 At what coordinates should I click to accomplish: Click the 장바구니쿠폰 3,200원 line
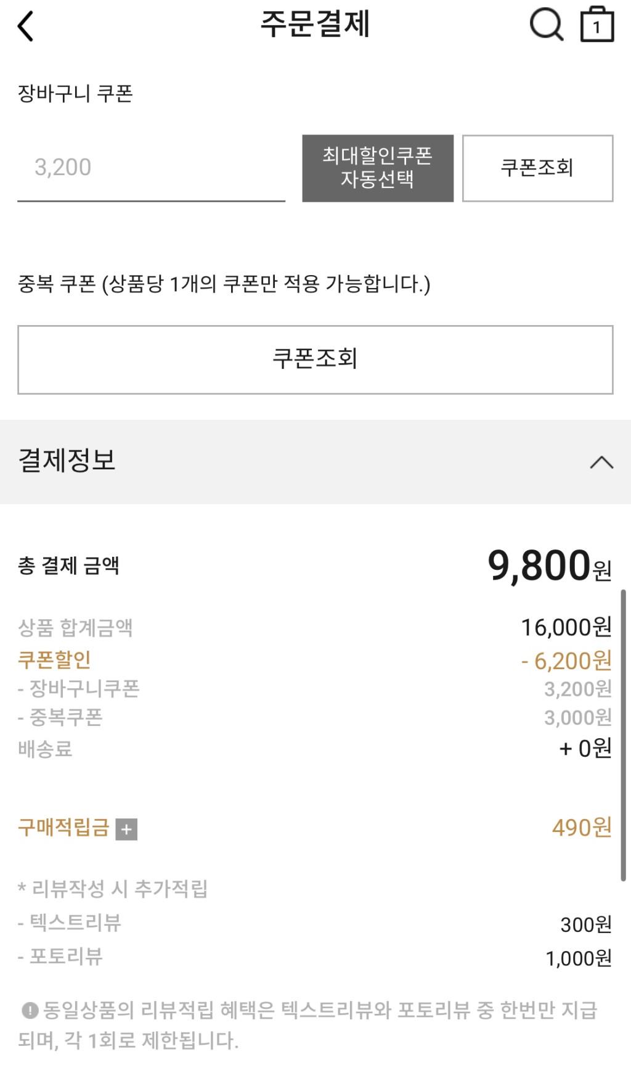[x=315, y=689]
